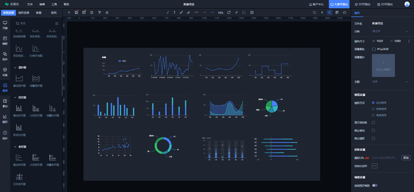Go to 账户中心
The height and width of the screenshot is (192, 414).
(x=316, y=4)
